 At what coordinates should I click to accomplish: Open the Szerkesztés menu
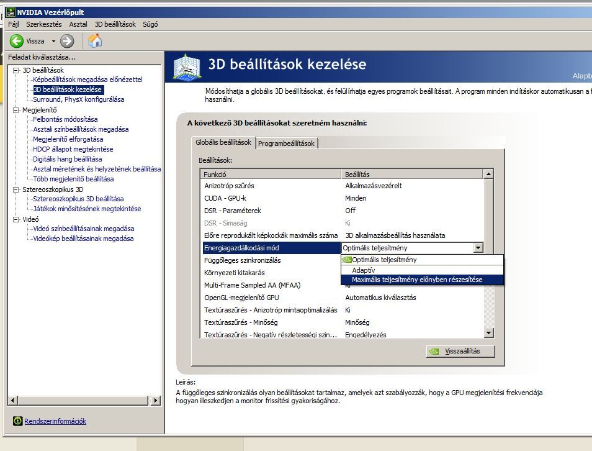[44, 24]
